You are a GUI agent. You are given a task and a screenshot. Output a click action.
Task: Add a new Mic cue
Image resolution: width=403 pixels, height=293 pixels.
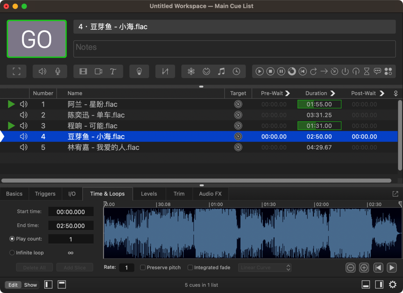(58, 71)
